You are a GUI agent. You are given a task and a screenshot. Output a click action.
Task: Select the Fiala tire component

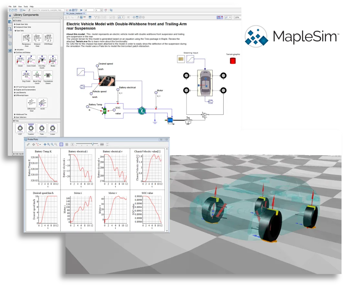tap(42, 128)
